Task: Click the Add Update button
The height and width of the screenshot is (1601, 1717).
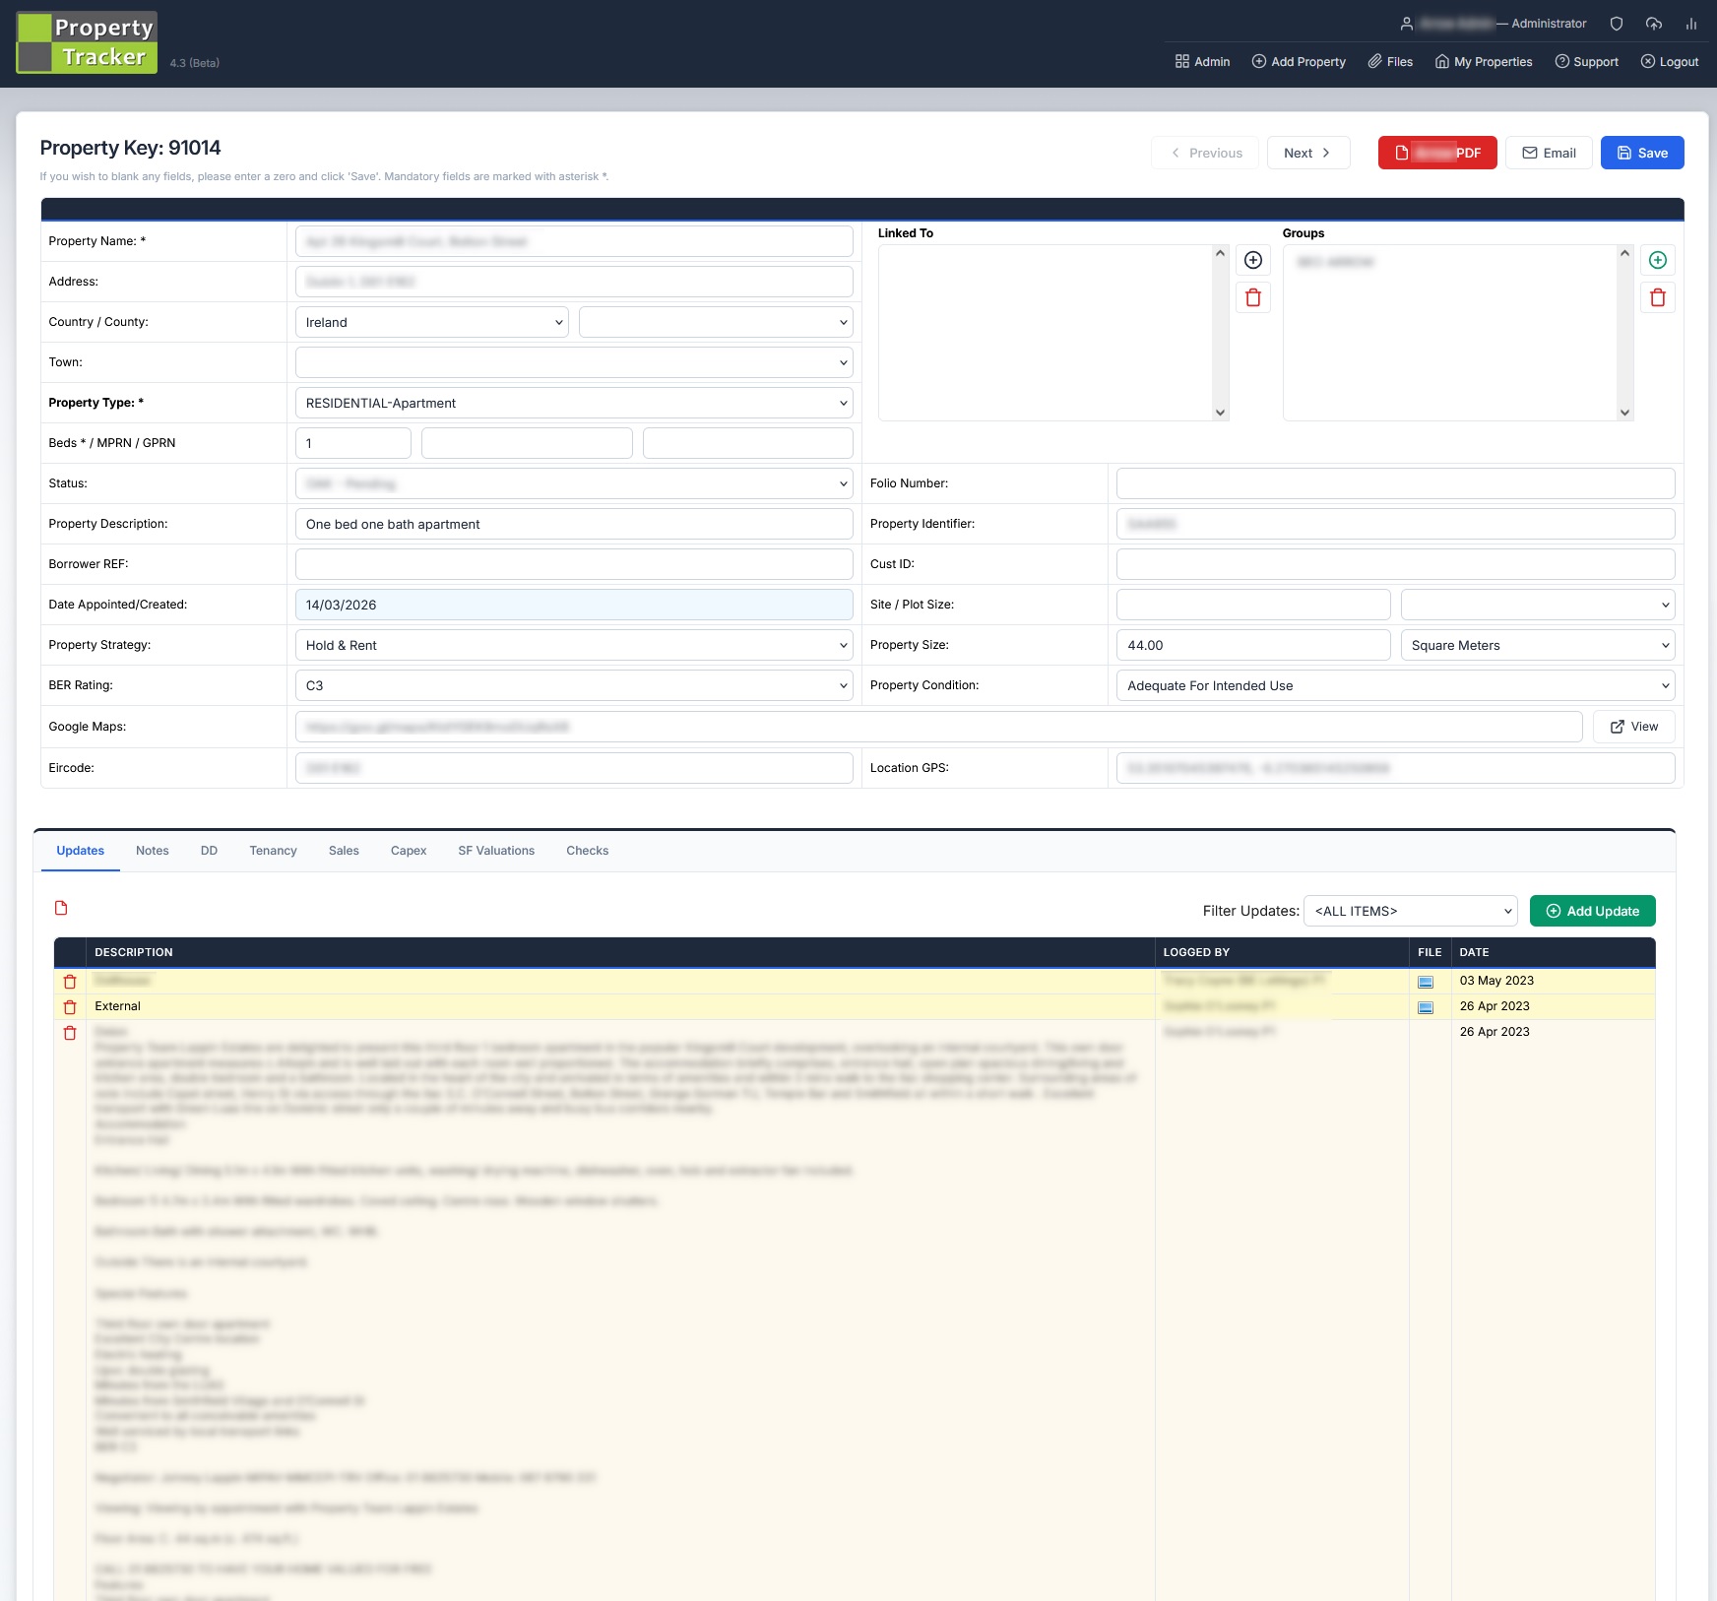Action: pos(1592,911)
